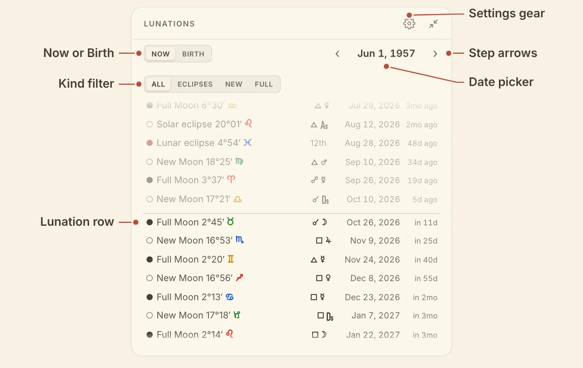Screen dimensions: 583x368
Task: Click the Cancer glyph on Full Moon 2°13′
Action: pyautogui.click(x=230, y=297)
